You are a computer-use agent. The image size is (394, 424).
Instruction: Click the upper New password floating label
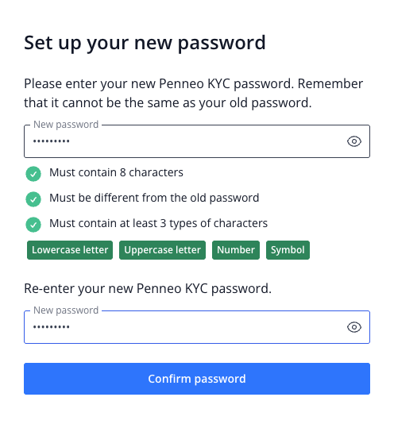(x=66, y=125)
